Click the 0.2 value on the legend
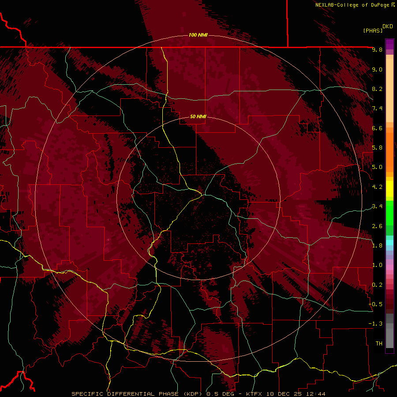This screenshot has width=397, height=397. tap(377, 285)
